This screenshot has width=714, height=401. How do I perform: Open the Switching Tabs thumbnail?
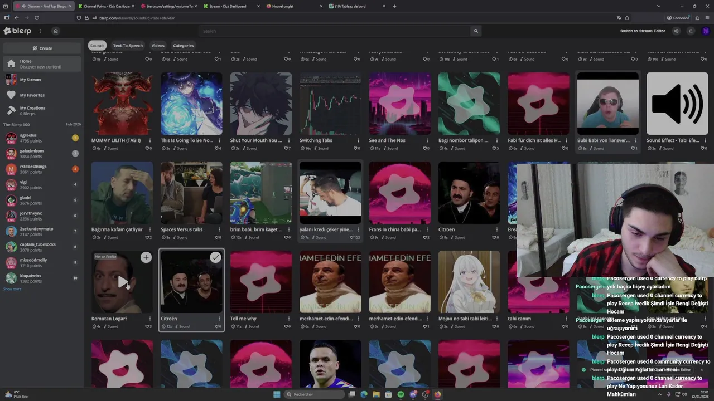tap(330, 104)
